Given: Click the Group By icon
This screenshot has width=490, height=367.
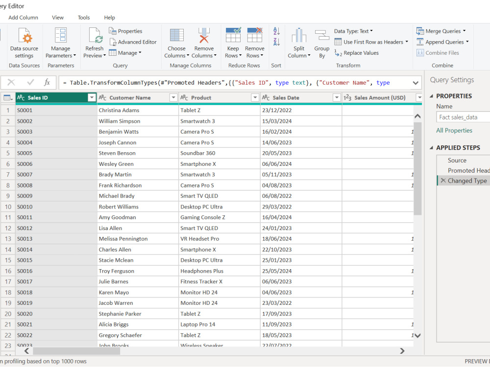Looking at the screenshot, I should (x=322, y=35).
